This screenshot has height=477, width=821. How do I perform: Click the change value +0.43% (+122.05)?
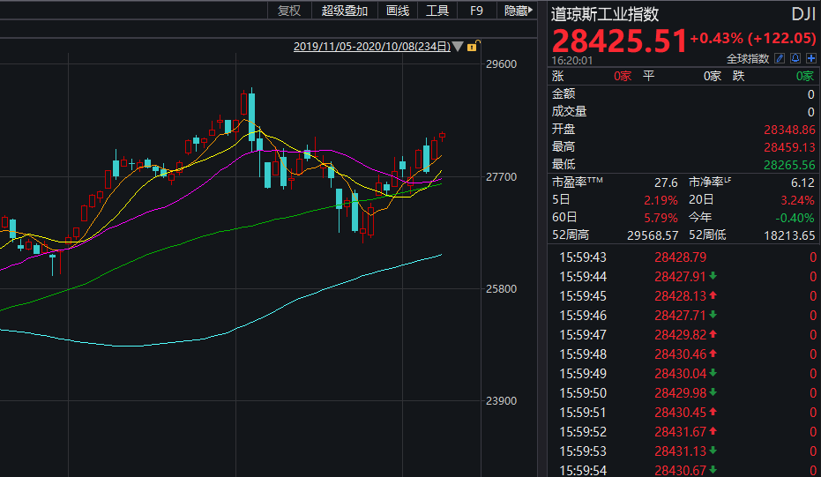(753, 38)
